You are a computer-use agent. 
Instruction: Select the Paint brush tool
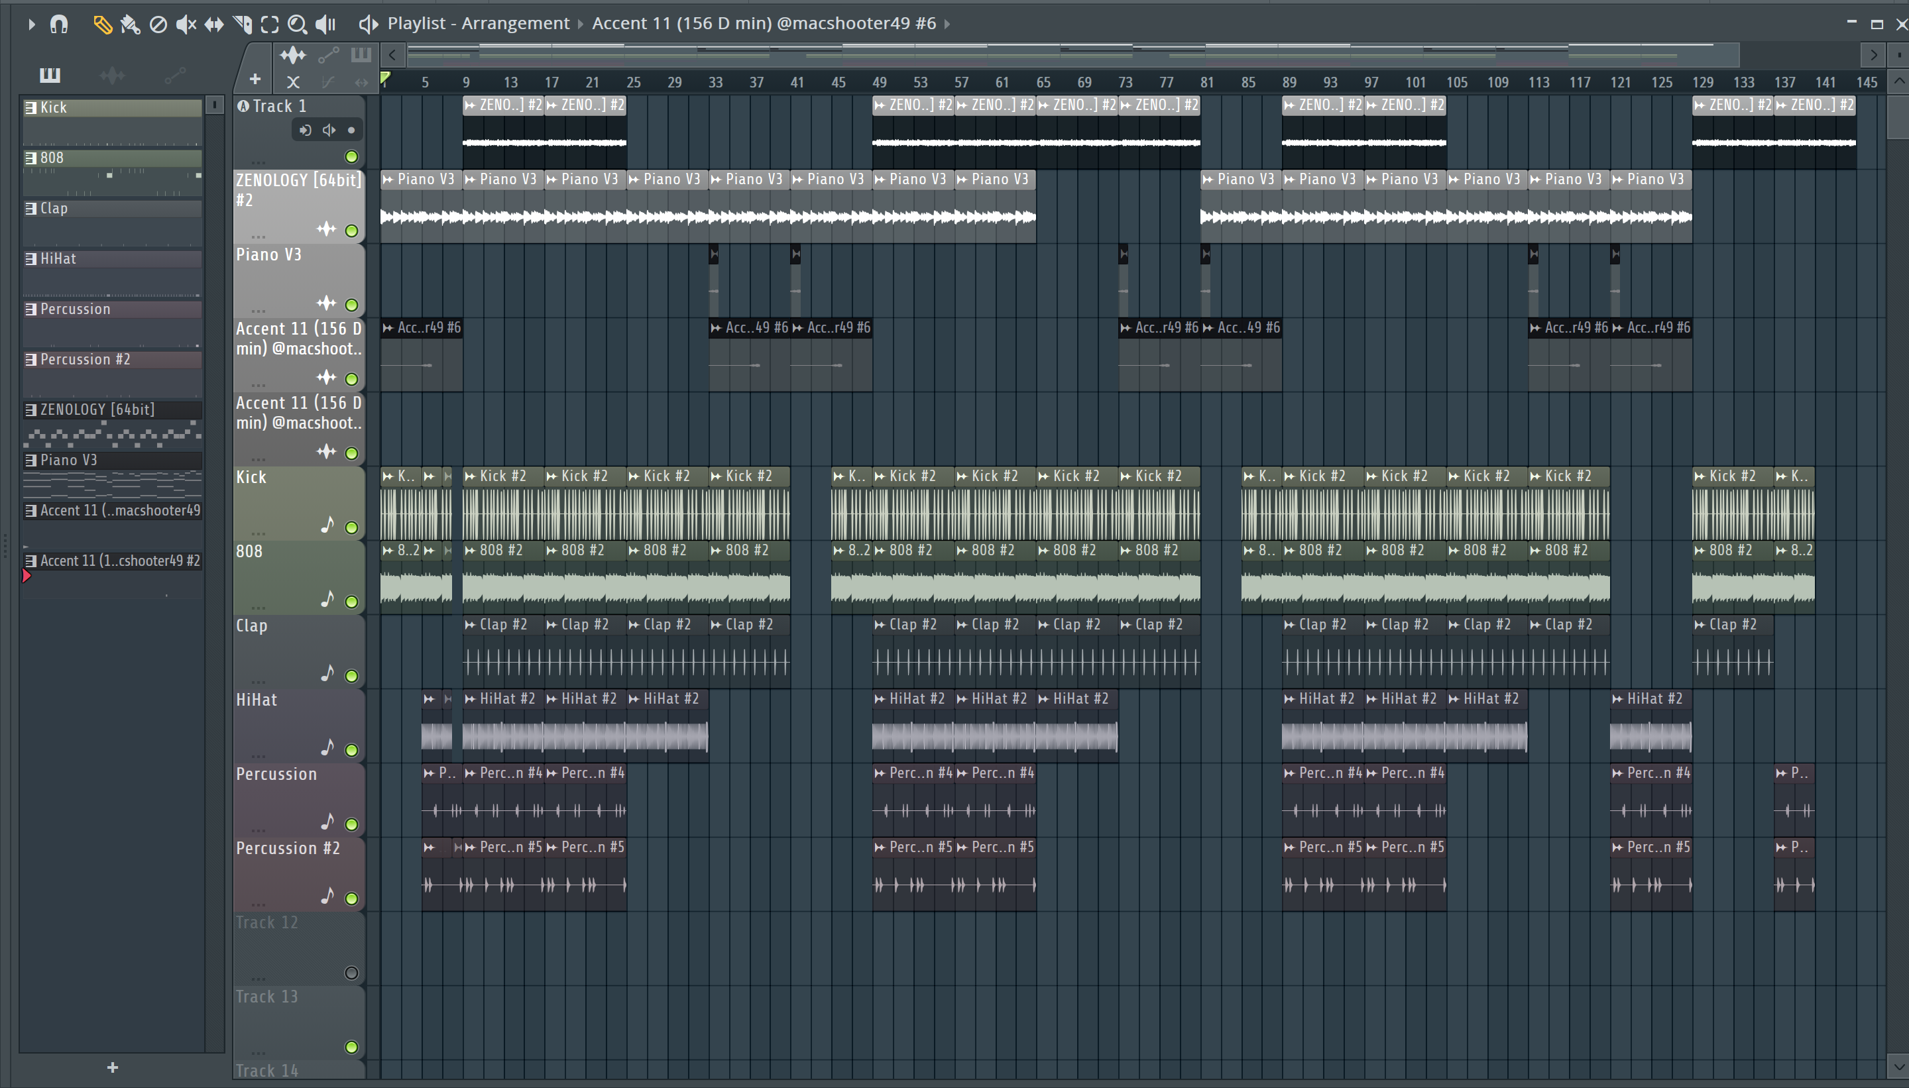130,25
